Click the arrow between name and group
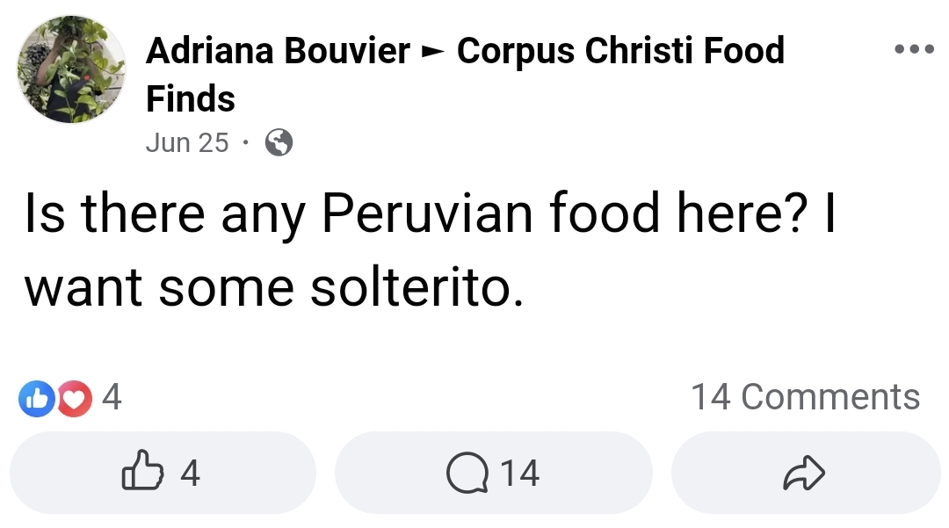 (432, 52)
